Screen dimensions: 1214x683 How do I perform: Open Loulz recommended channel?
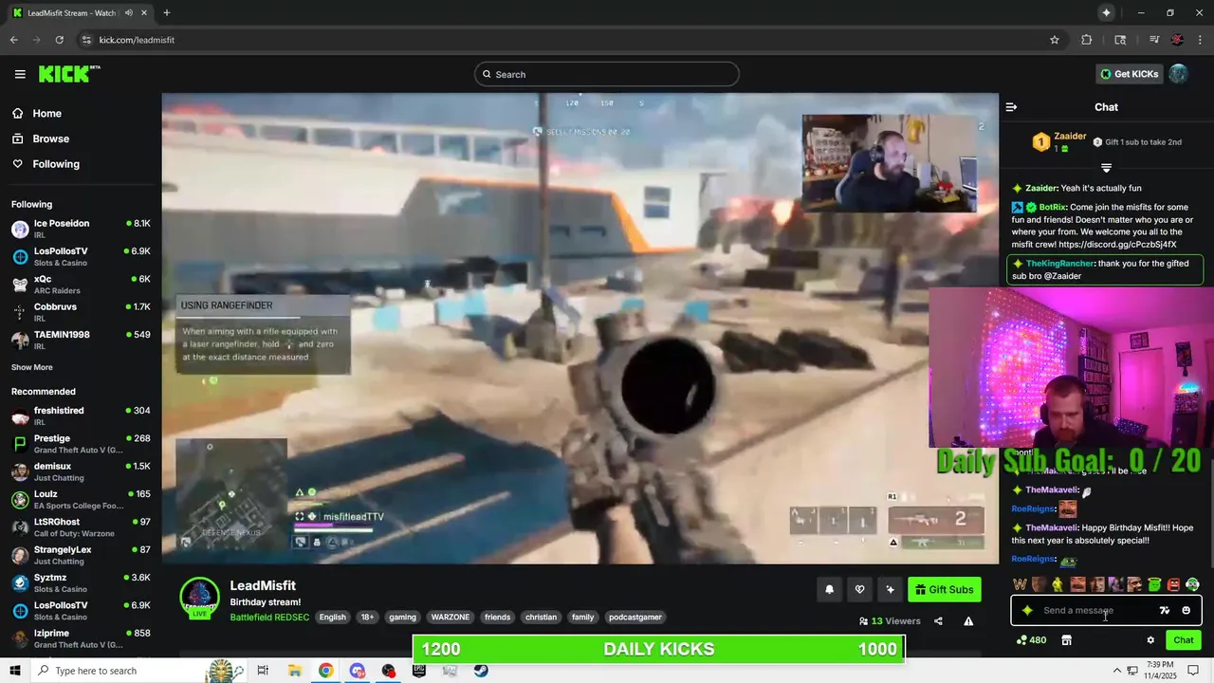[x=81, y=499]
